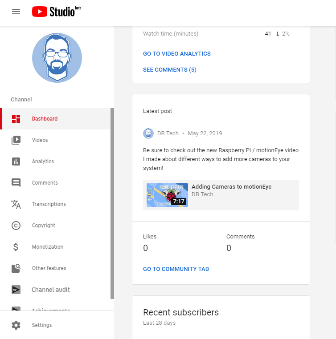Open the hamburger navigation menu
336x339 pixels.
(x=16, y=12)
